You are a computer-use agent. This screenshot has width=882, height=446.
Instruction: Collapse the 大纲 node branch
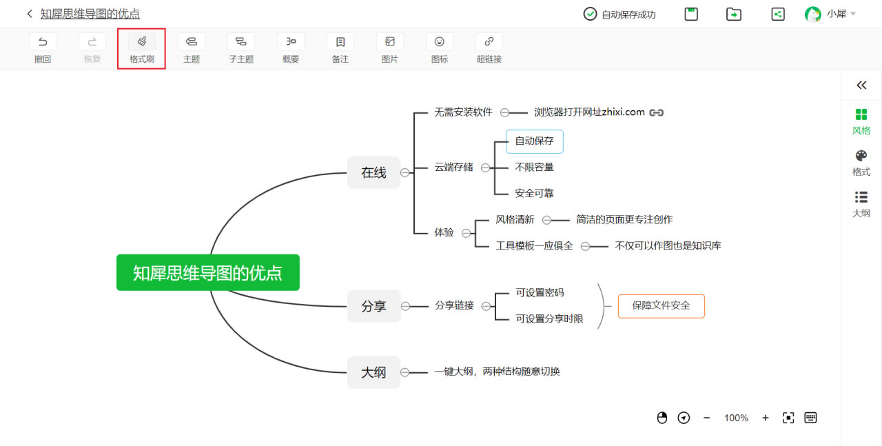click(x=405, y=372)
